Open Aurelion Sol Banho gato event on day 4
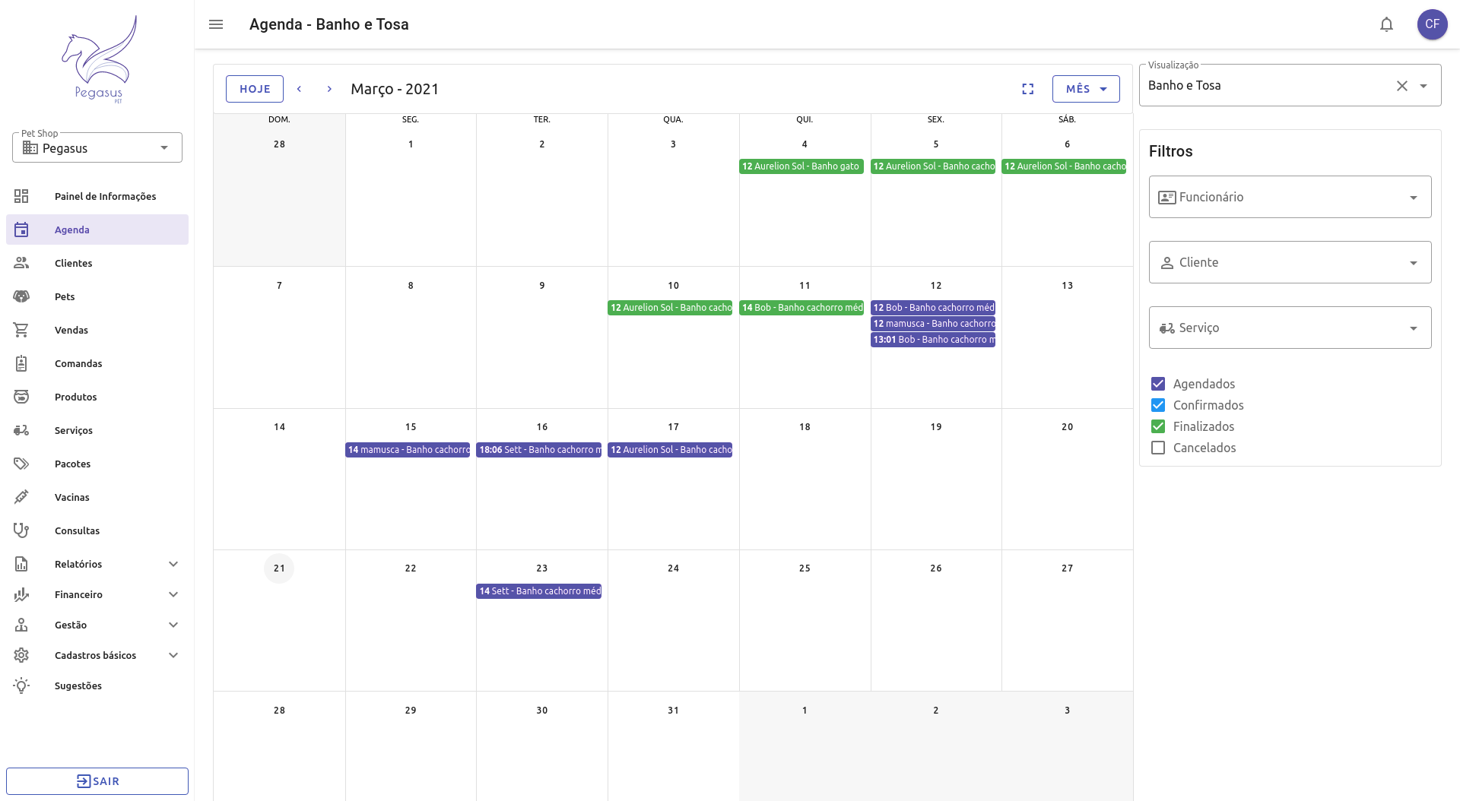The height and width of the screenshot is (801, 1460). (x=801, y=166)
